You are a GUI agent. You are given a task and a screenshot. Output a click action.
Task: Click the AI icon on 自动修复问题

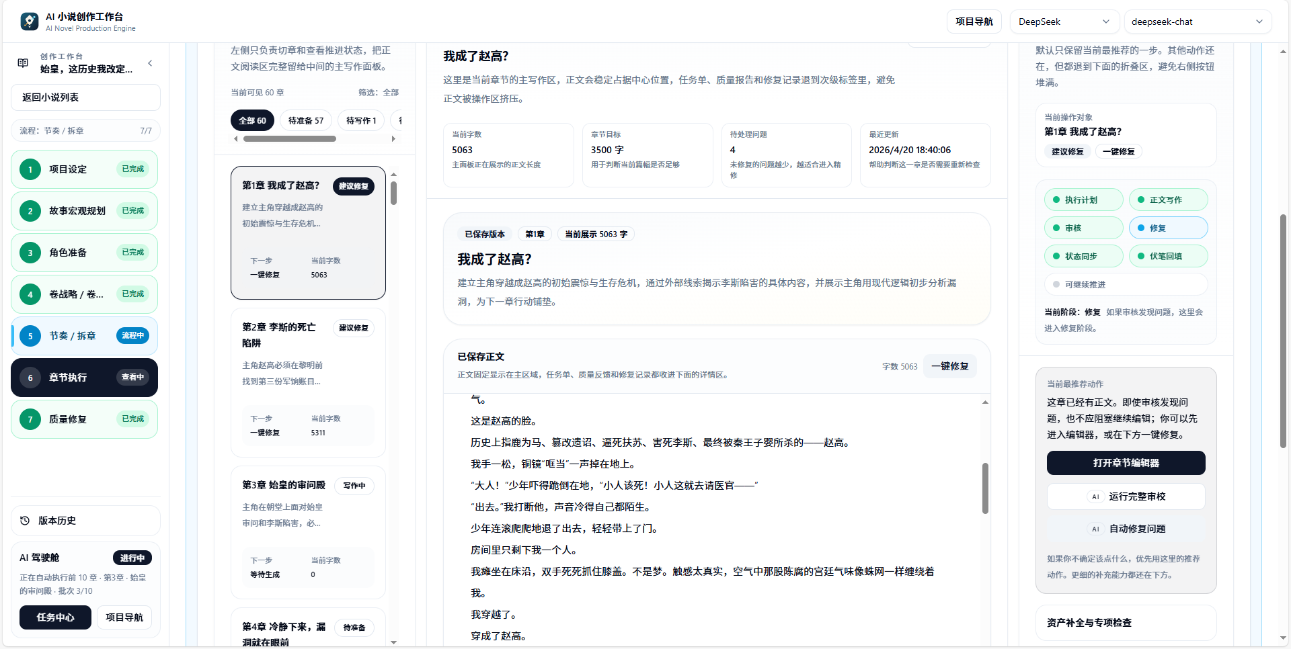tap(1095, 529)
